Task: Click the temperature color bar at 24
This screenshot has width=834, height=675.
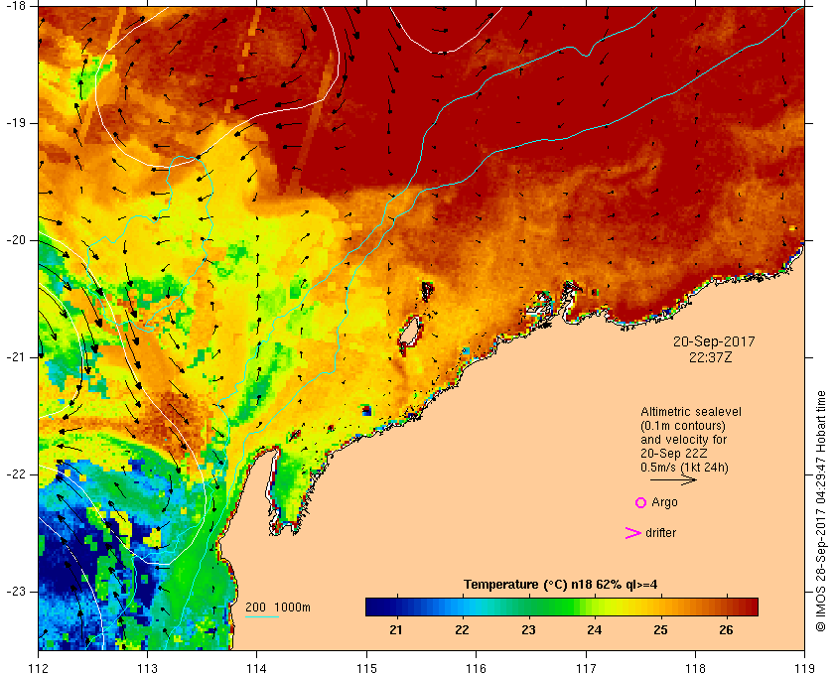Action: tap(594, 607)
